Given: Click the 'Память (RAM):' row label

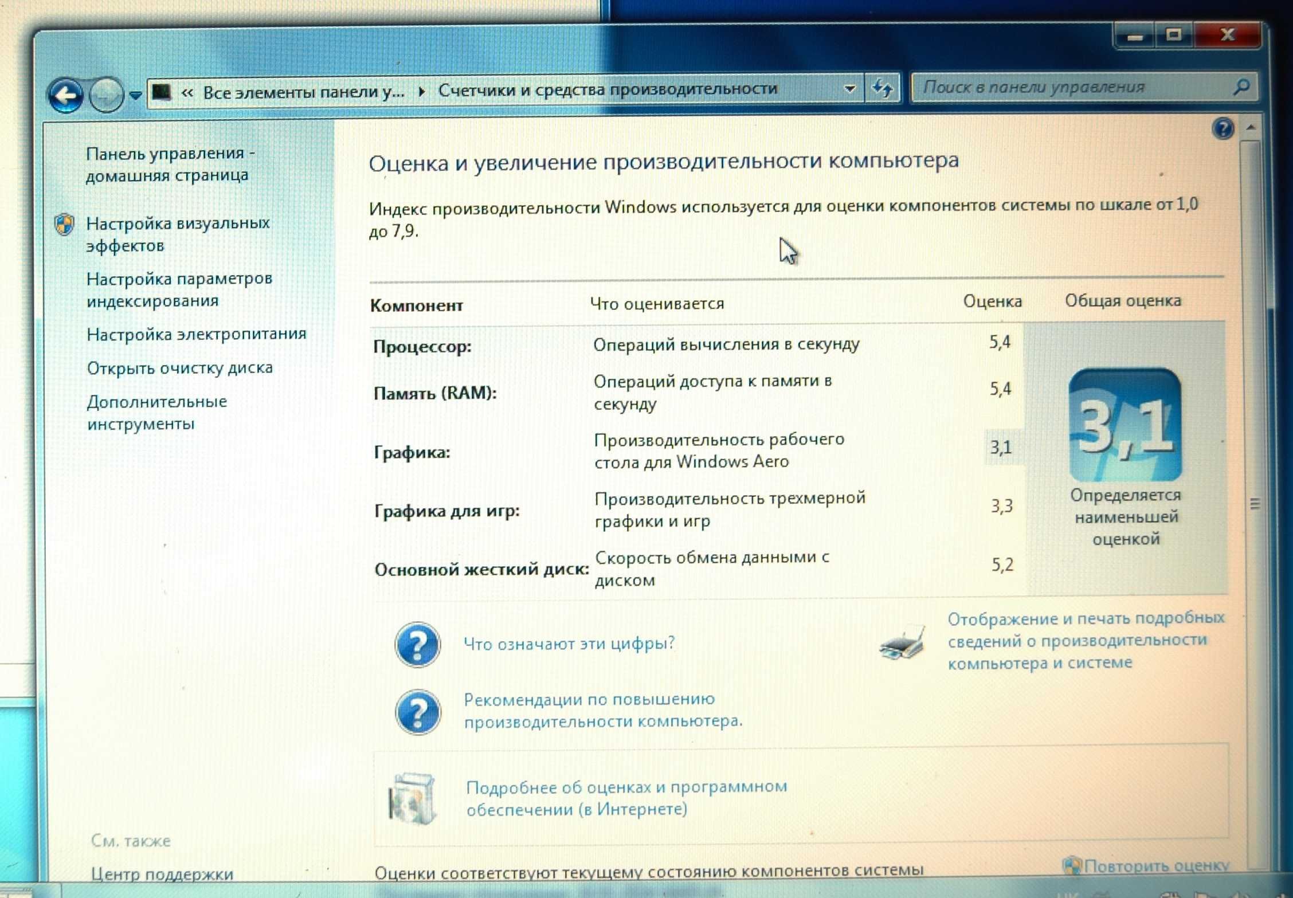Looking at the screenshot, I should 435,393.
